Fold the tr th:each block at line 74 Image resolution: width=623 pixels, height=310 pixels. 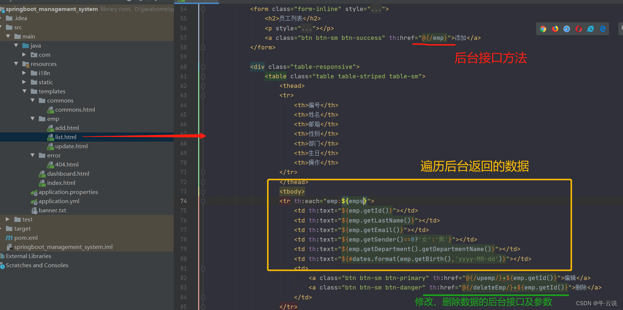[203, 201]
